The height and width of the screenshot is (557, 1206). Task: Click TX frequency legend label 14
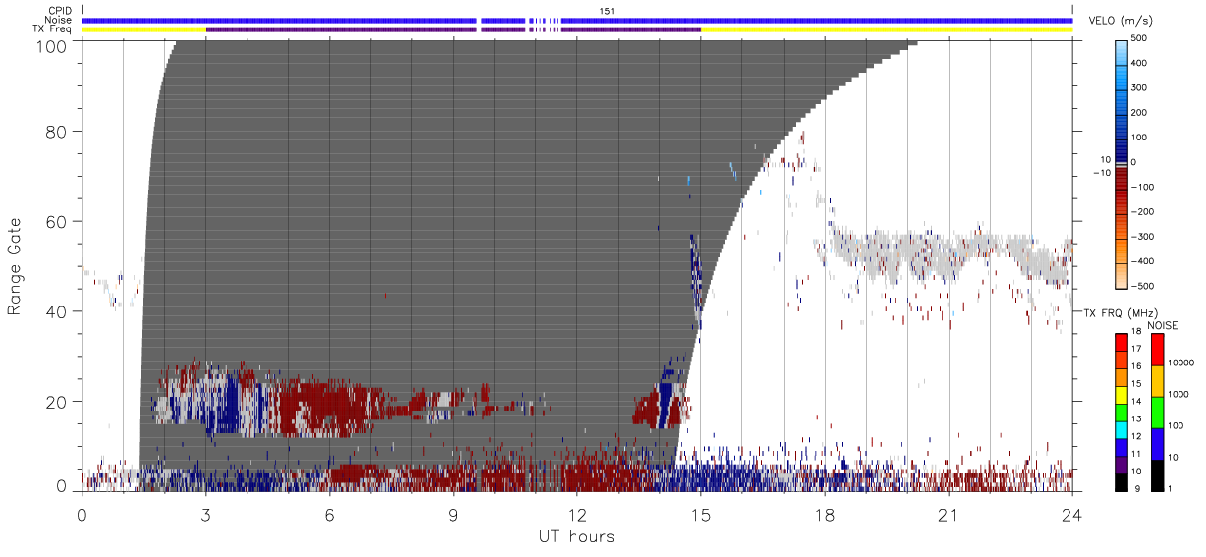(1137, 402)
